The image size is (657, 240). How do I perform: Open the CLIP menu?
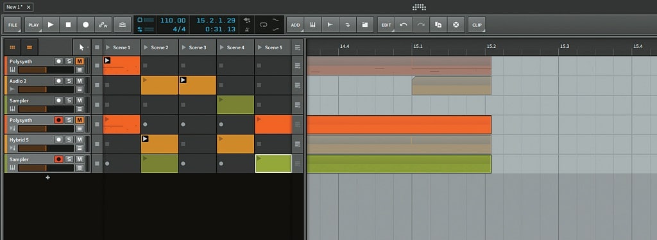coord(477,25)
